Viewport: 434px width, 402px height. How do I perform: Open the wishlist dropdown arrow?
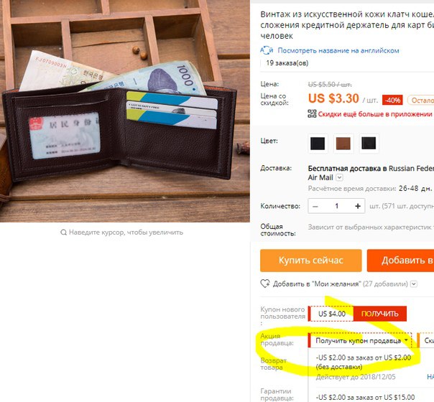click(413, 284)
